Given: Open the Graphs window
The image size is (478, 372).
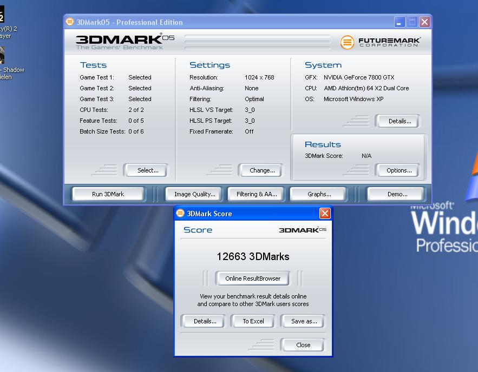Looking at the screenshot, I should pos(319,194).
